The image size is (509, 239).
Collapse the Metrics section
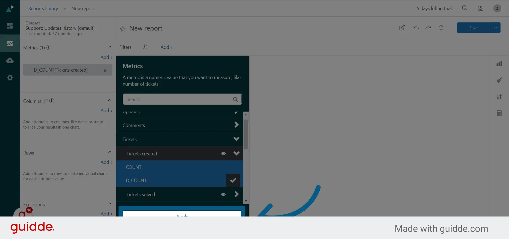pos(110,46)
